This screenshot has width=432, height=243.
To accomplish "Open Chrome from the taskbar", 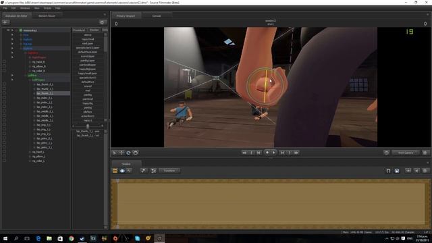I will coord(71,238).
